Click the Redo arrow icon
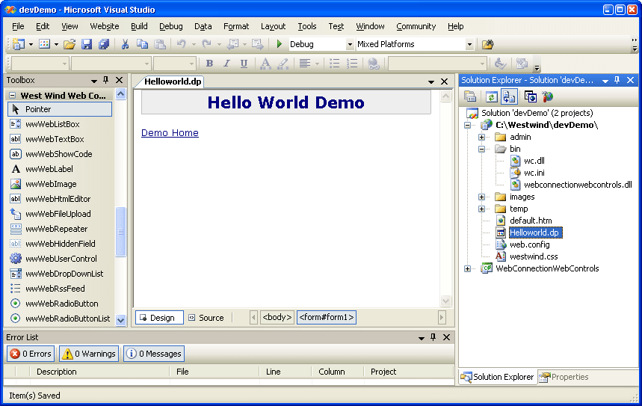This screenshot has width=642, height=406. [207, 44]
